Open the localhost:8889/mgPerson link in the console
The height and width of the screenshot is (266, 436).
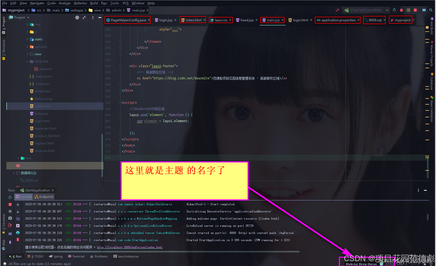pyautogui.click(x=130, y=247)
